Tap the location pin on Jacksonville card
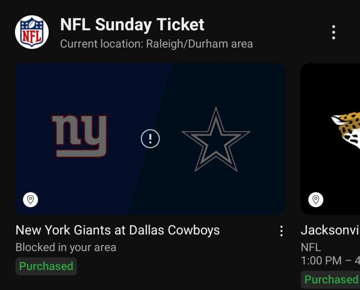 [316, 200]
